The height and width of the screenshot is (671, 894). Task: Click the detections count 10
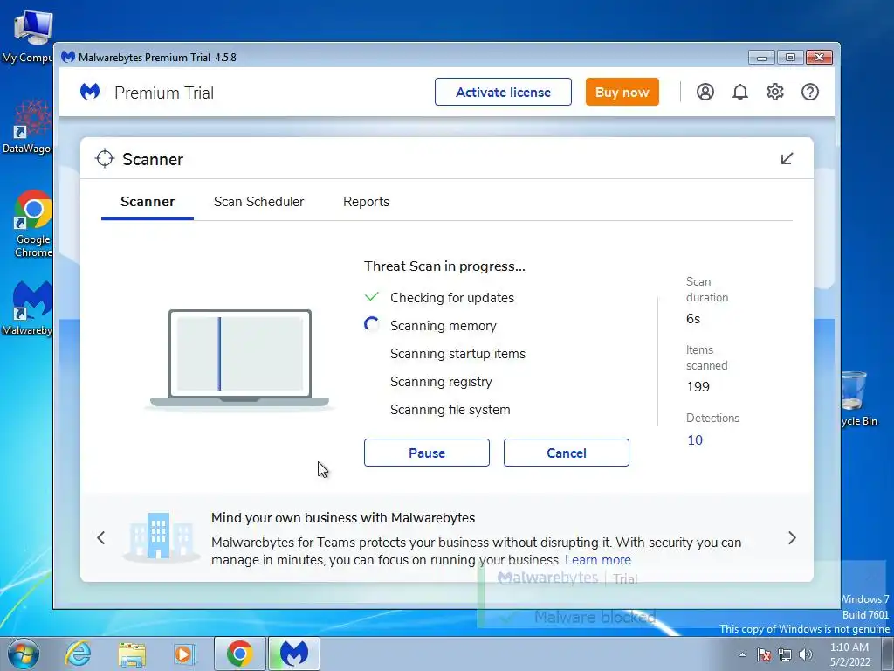[x=695, y=440]
